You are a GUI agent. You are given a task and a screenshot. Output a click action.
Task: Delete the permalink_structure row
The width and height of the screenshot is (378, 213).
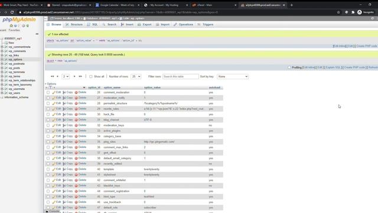(x=80, y=104)
